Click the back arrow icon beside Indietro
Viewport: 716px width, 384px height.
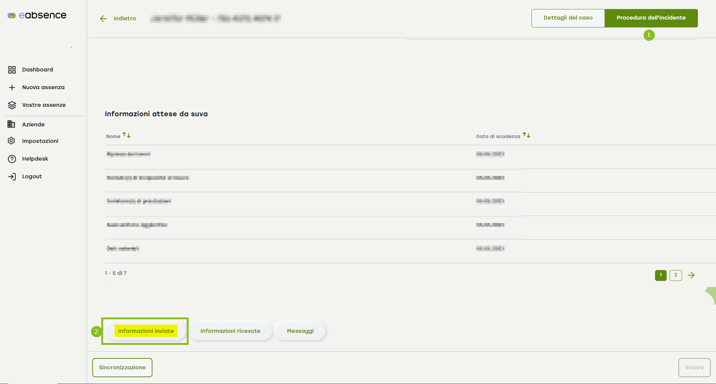[x=104, y=18]
